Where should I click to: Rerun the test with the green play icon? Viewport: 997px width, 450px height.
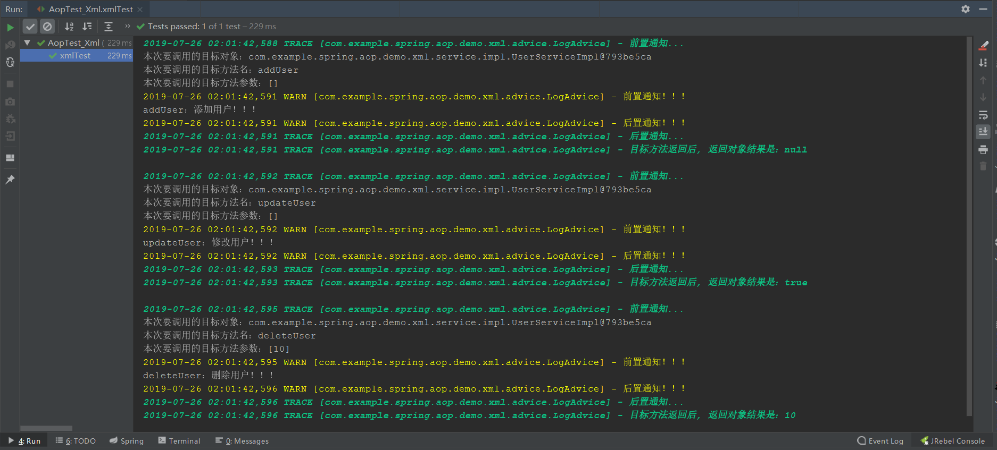pyautogui.click(x=10, y=27)
